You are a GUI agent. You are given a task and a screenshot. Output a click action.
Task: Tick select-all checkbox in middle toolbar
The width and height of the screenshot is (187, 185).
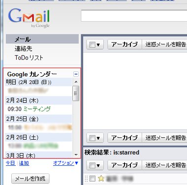(x=93, y=138)
